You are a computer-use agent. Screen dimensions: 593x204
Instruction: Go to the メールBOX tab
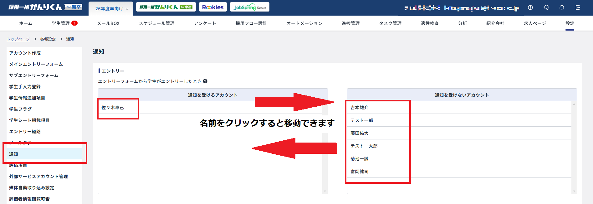[x=108, y=23]
